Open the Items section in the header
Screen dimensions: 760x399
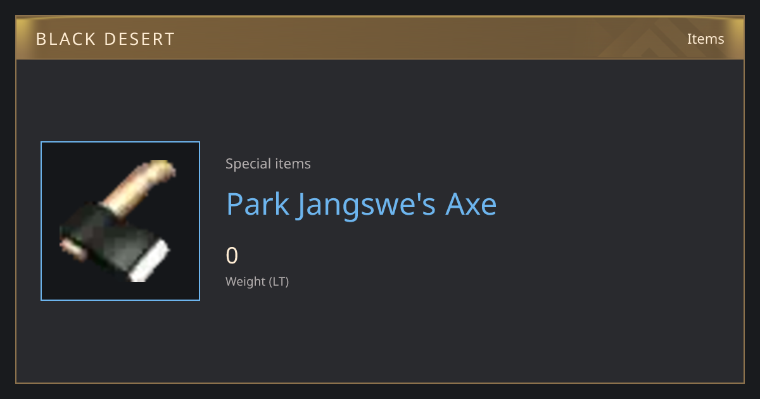point(706,39)
